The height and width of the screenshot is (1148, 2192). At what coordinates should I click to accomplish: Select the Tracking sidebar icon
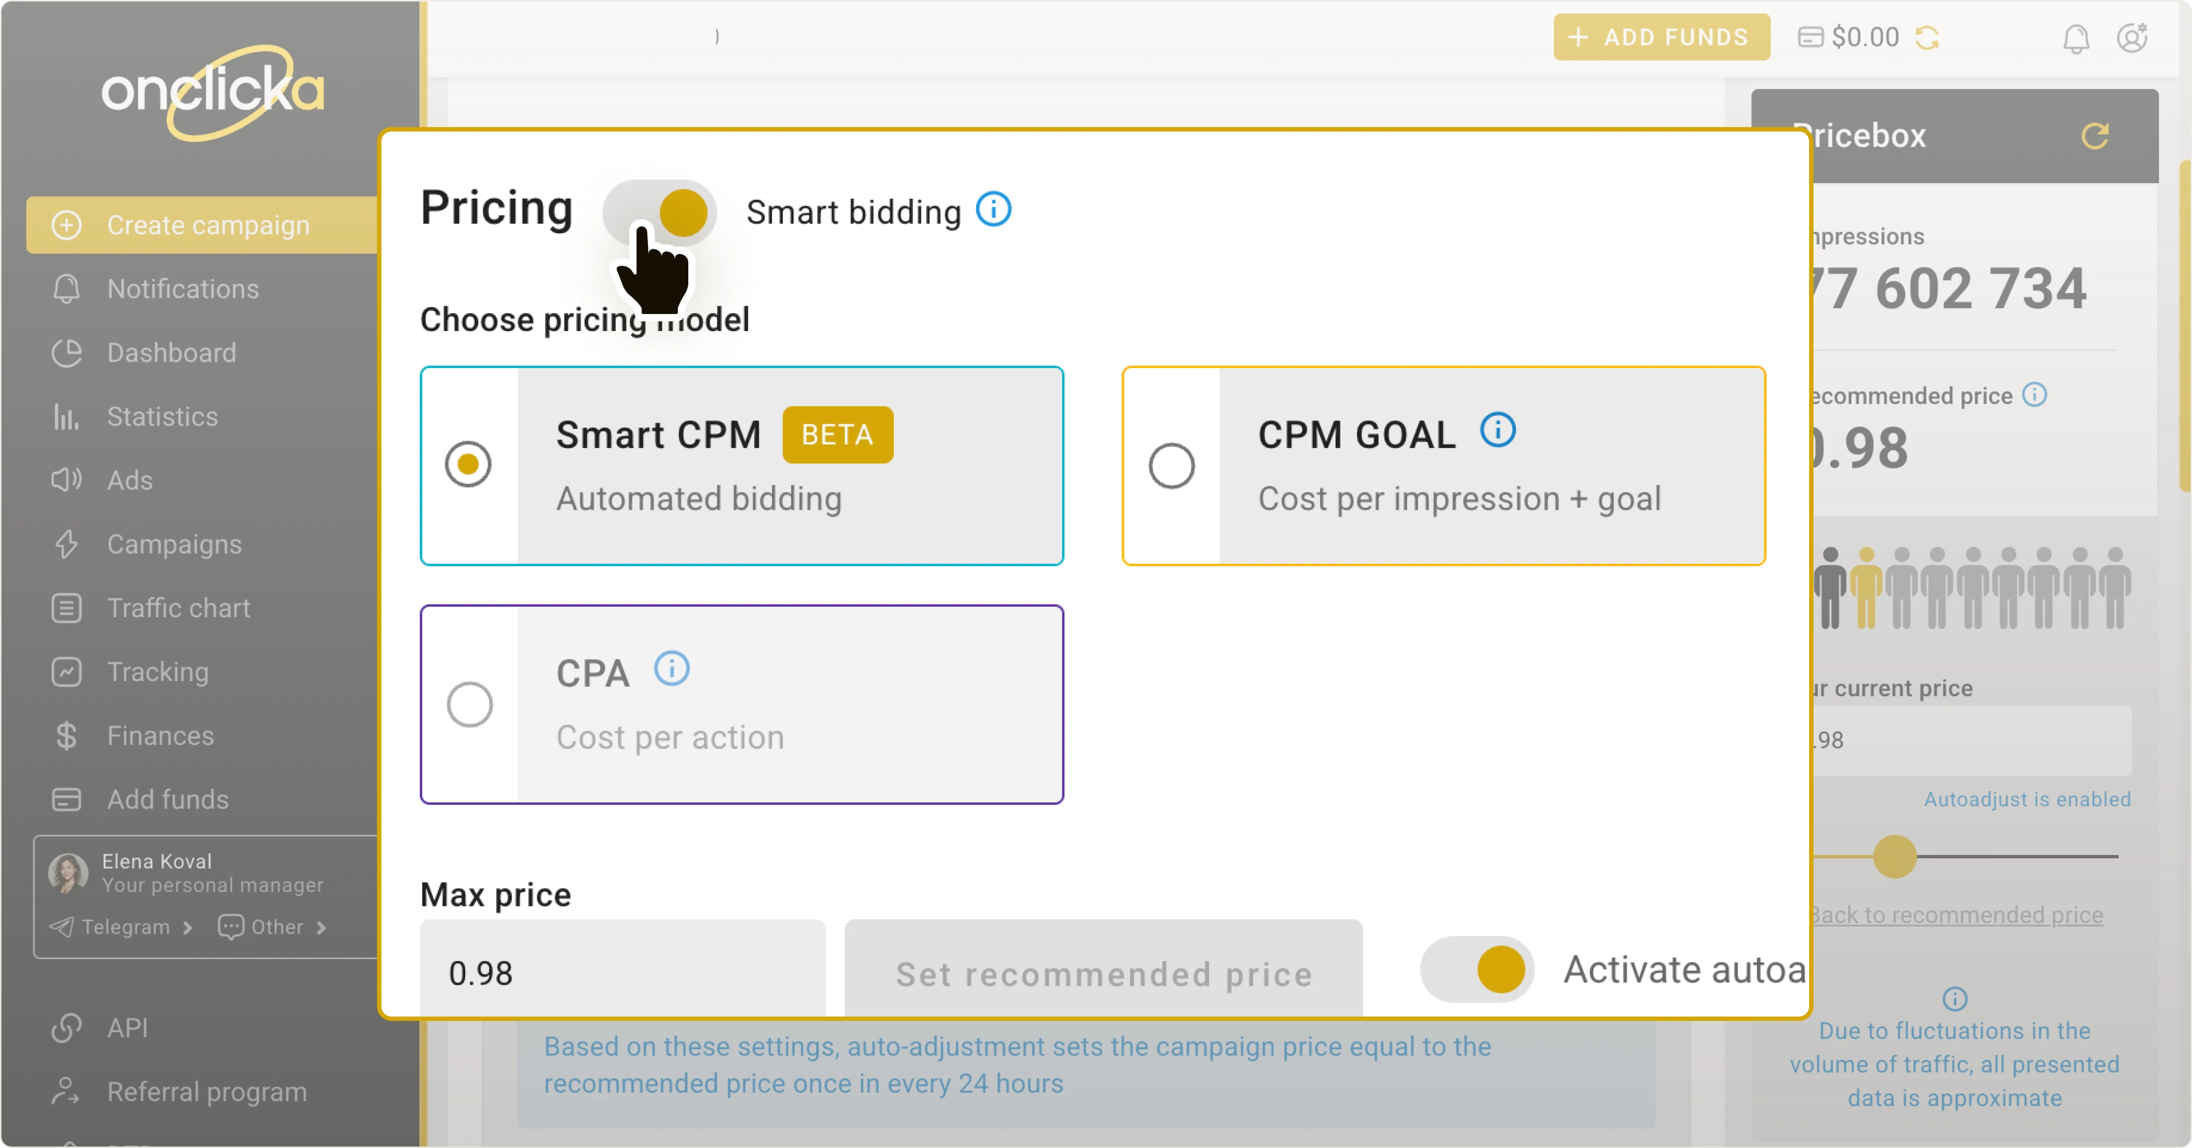[x=66, y=672]
